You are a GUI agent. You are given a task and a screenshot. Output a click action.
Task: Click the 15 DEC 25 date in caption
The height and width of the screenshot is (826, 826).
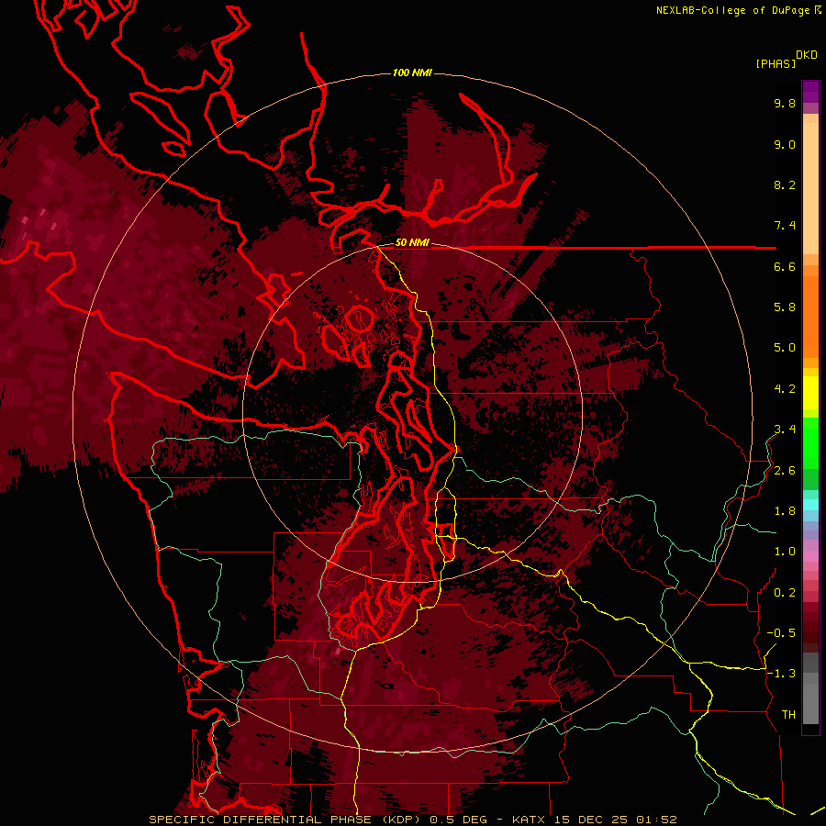tap(592, 820)
